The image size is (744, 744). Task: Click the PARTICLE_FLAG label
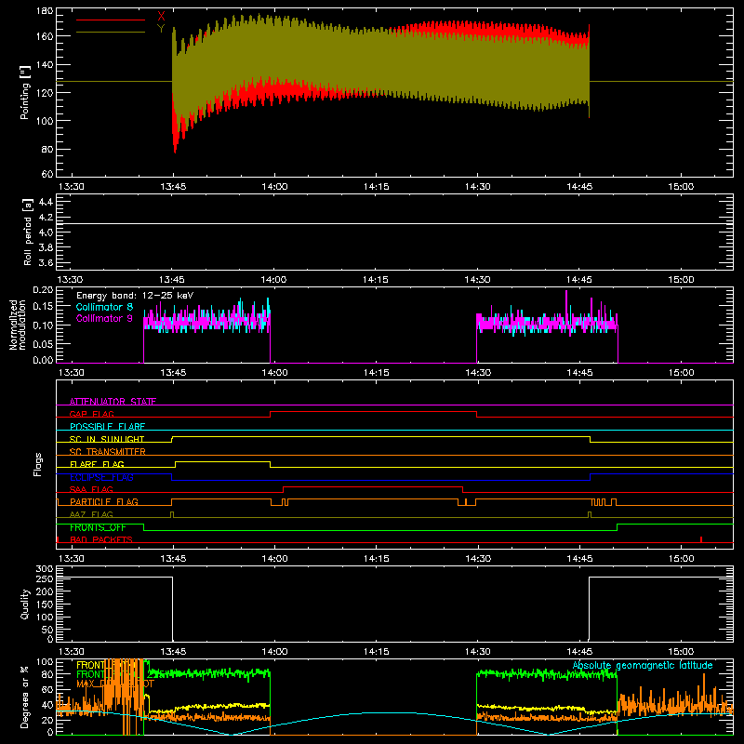pos(104,502)
